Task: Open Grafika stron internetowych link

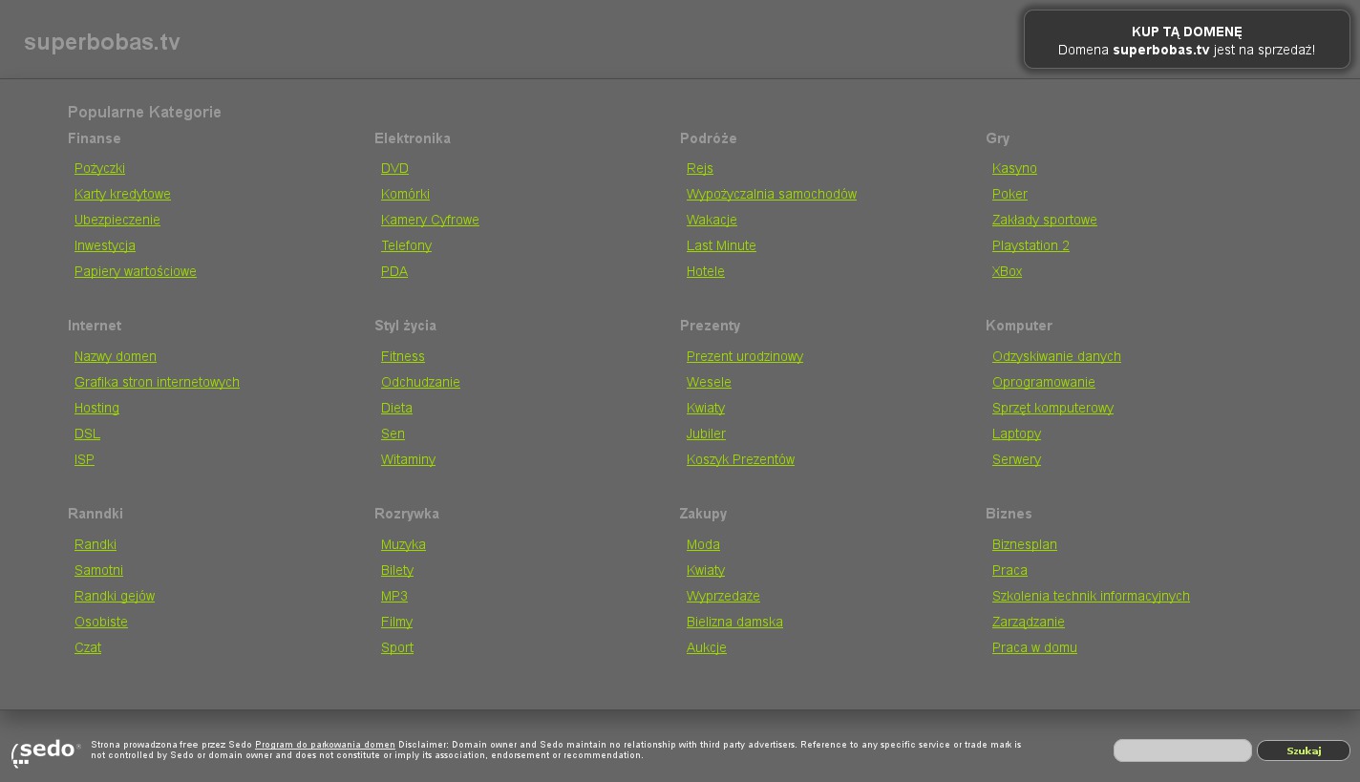Action: (x=157, y=382)
